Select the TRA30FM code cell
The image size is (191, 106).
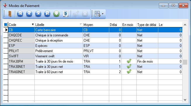tap(21, 61)
